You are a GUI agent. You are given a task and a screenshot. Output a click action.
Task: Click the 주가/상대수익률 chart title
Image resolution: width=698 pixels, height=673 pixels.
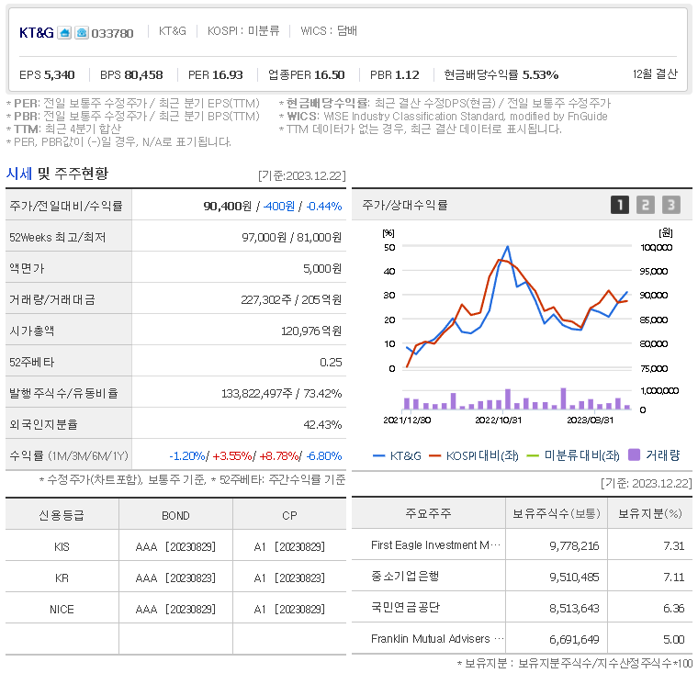(404, 205)
